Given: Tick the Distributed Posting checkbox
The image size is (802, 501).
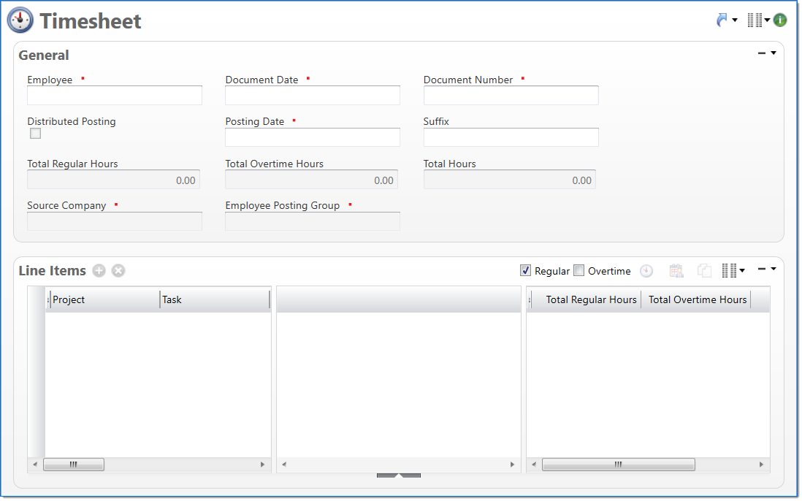Looking at the screenshot, I should tap(35, 134).
